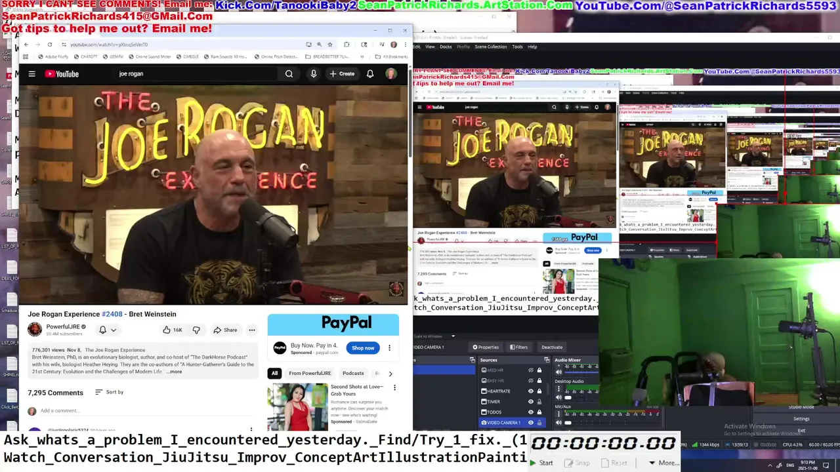Image resolution: width=840 pixels, height=472 pixels.
Task: Open YouTube notifications bell
Action: coord(370,74)
